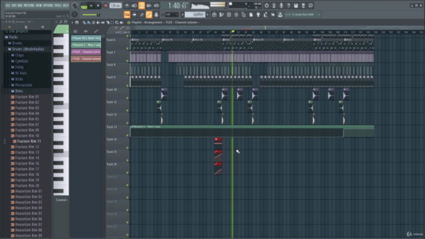Select the playlist magnet snap icon
425x239 pixels.
pos(77,23)
